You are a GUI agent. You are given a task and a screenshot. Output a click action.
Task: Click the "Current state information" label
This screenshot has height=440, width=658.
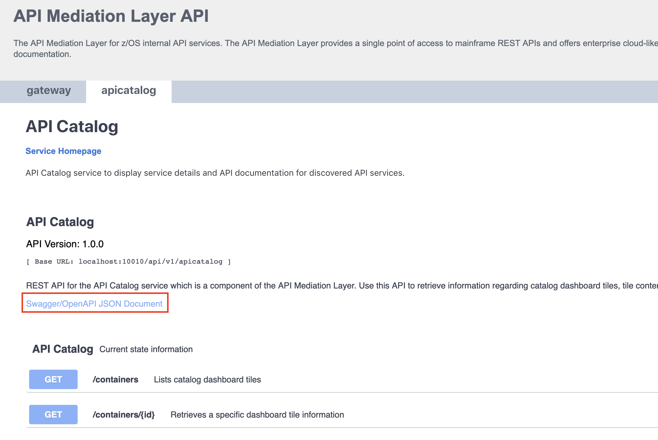(146, 349)
